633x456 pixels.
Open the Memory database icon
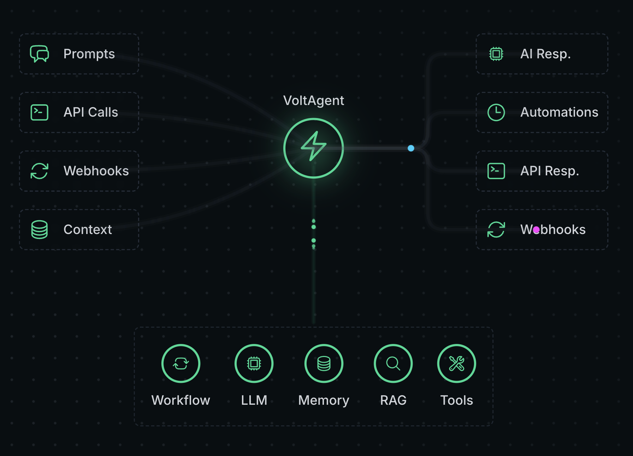[x=324, y=363]
